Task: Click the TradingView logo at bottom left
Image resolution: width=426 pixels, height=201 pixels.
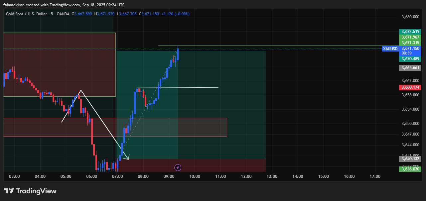Action: point(30,191)
